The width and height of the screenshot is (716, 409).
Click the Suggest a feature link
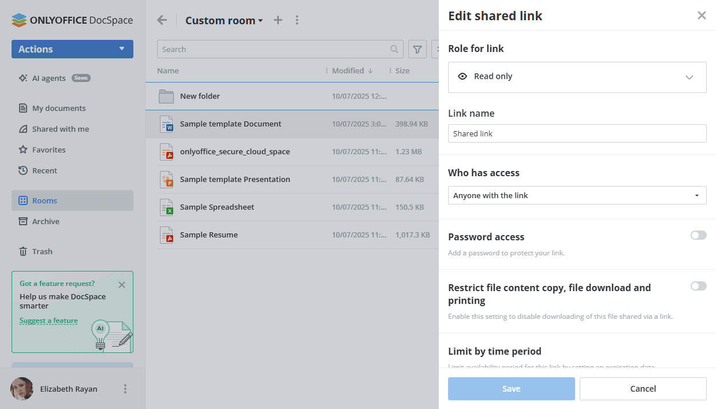pyautogui.click(x=49, y=321)
